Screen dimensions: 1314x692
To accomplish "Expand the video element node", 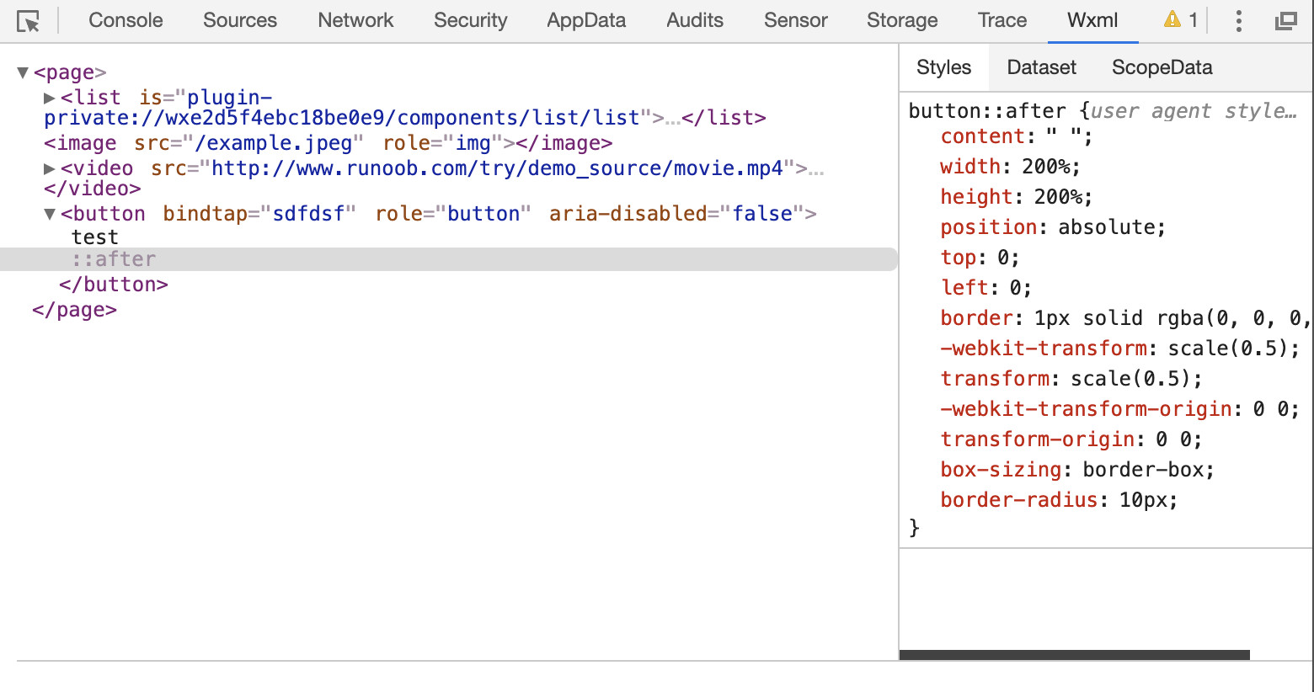I will pos(50,169).
